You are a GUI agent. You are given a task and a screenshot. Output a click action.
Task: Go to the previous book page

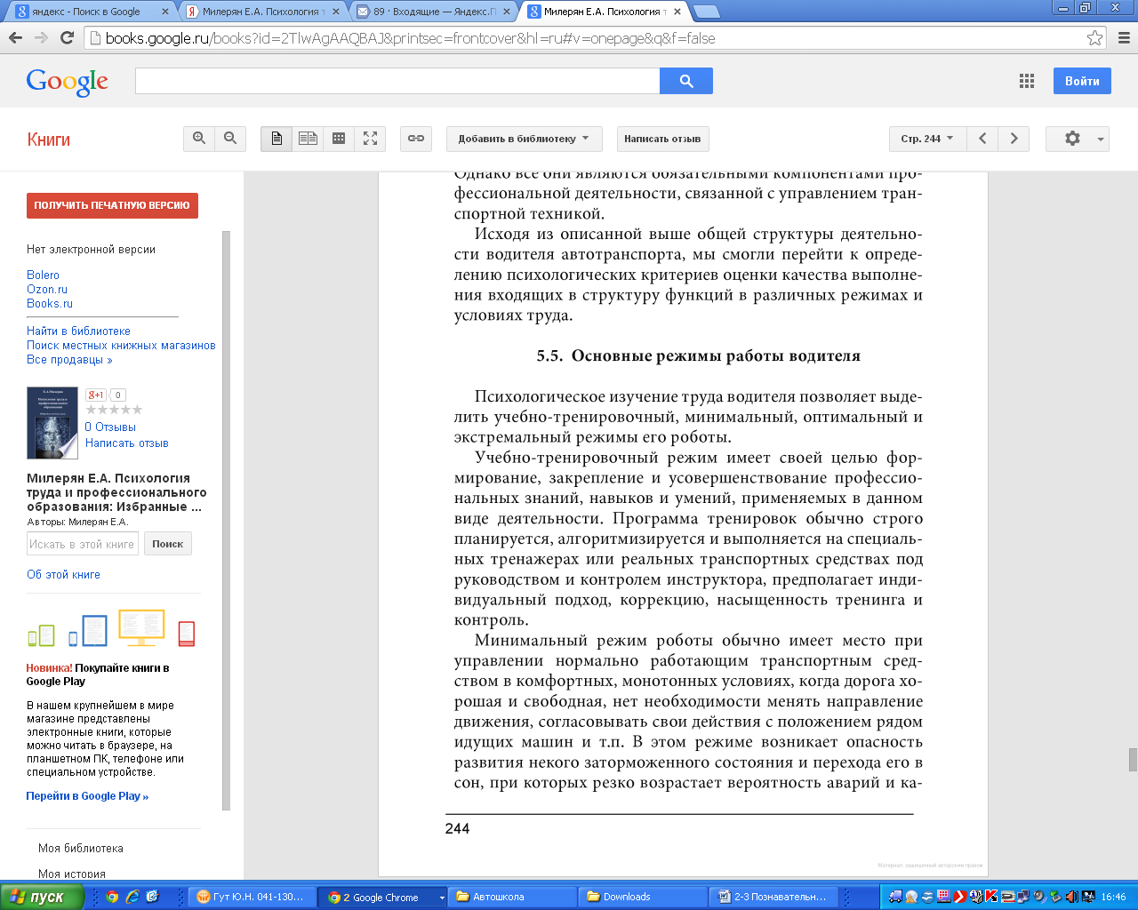[x=982, y=139]
